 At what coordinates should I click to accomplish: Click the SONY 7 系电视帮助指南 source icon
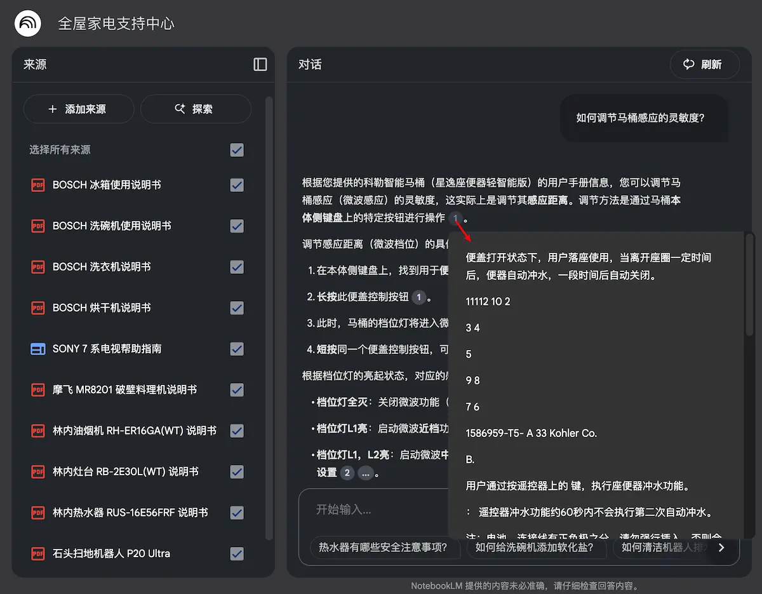38,349
